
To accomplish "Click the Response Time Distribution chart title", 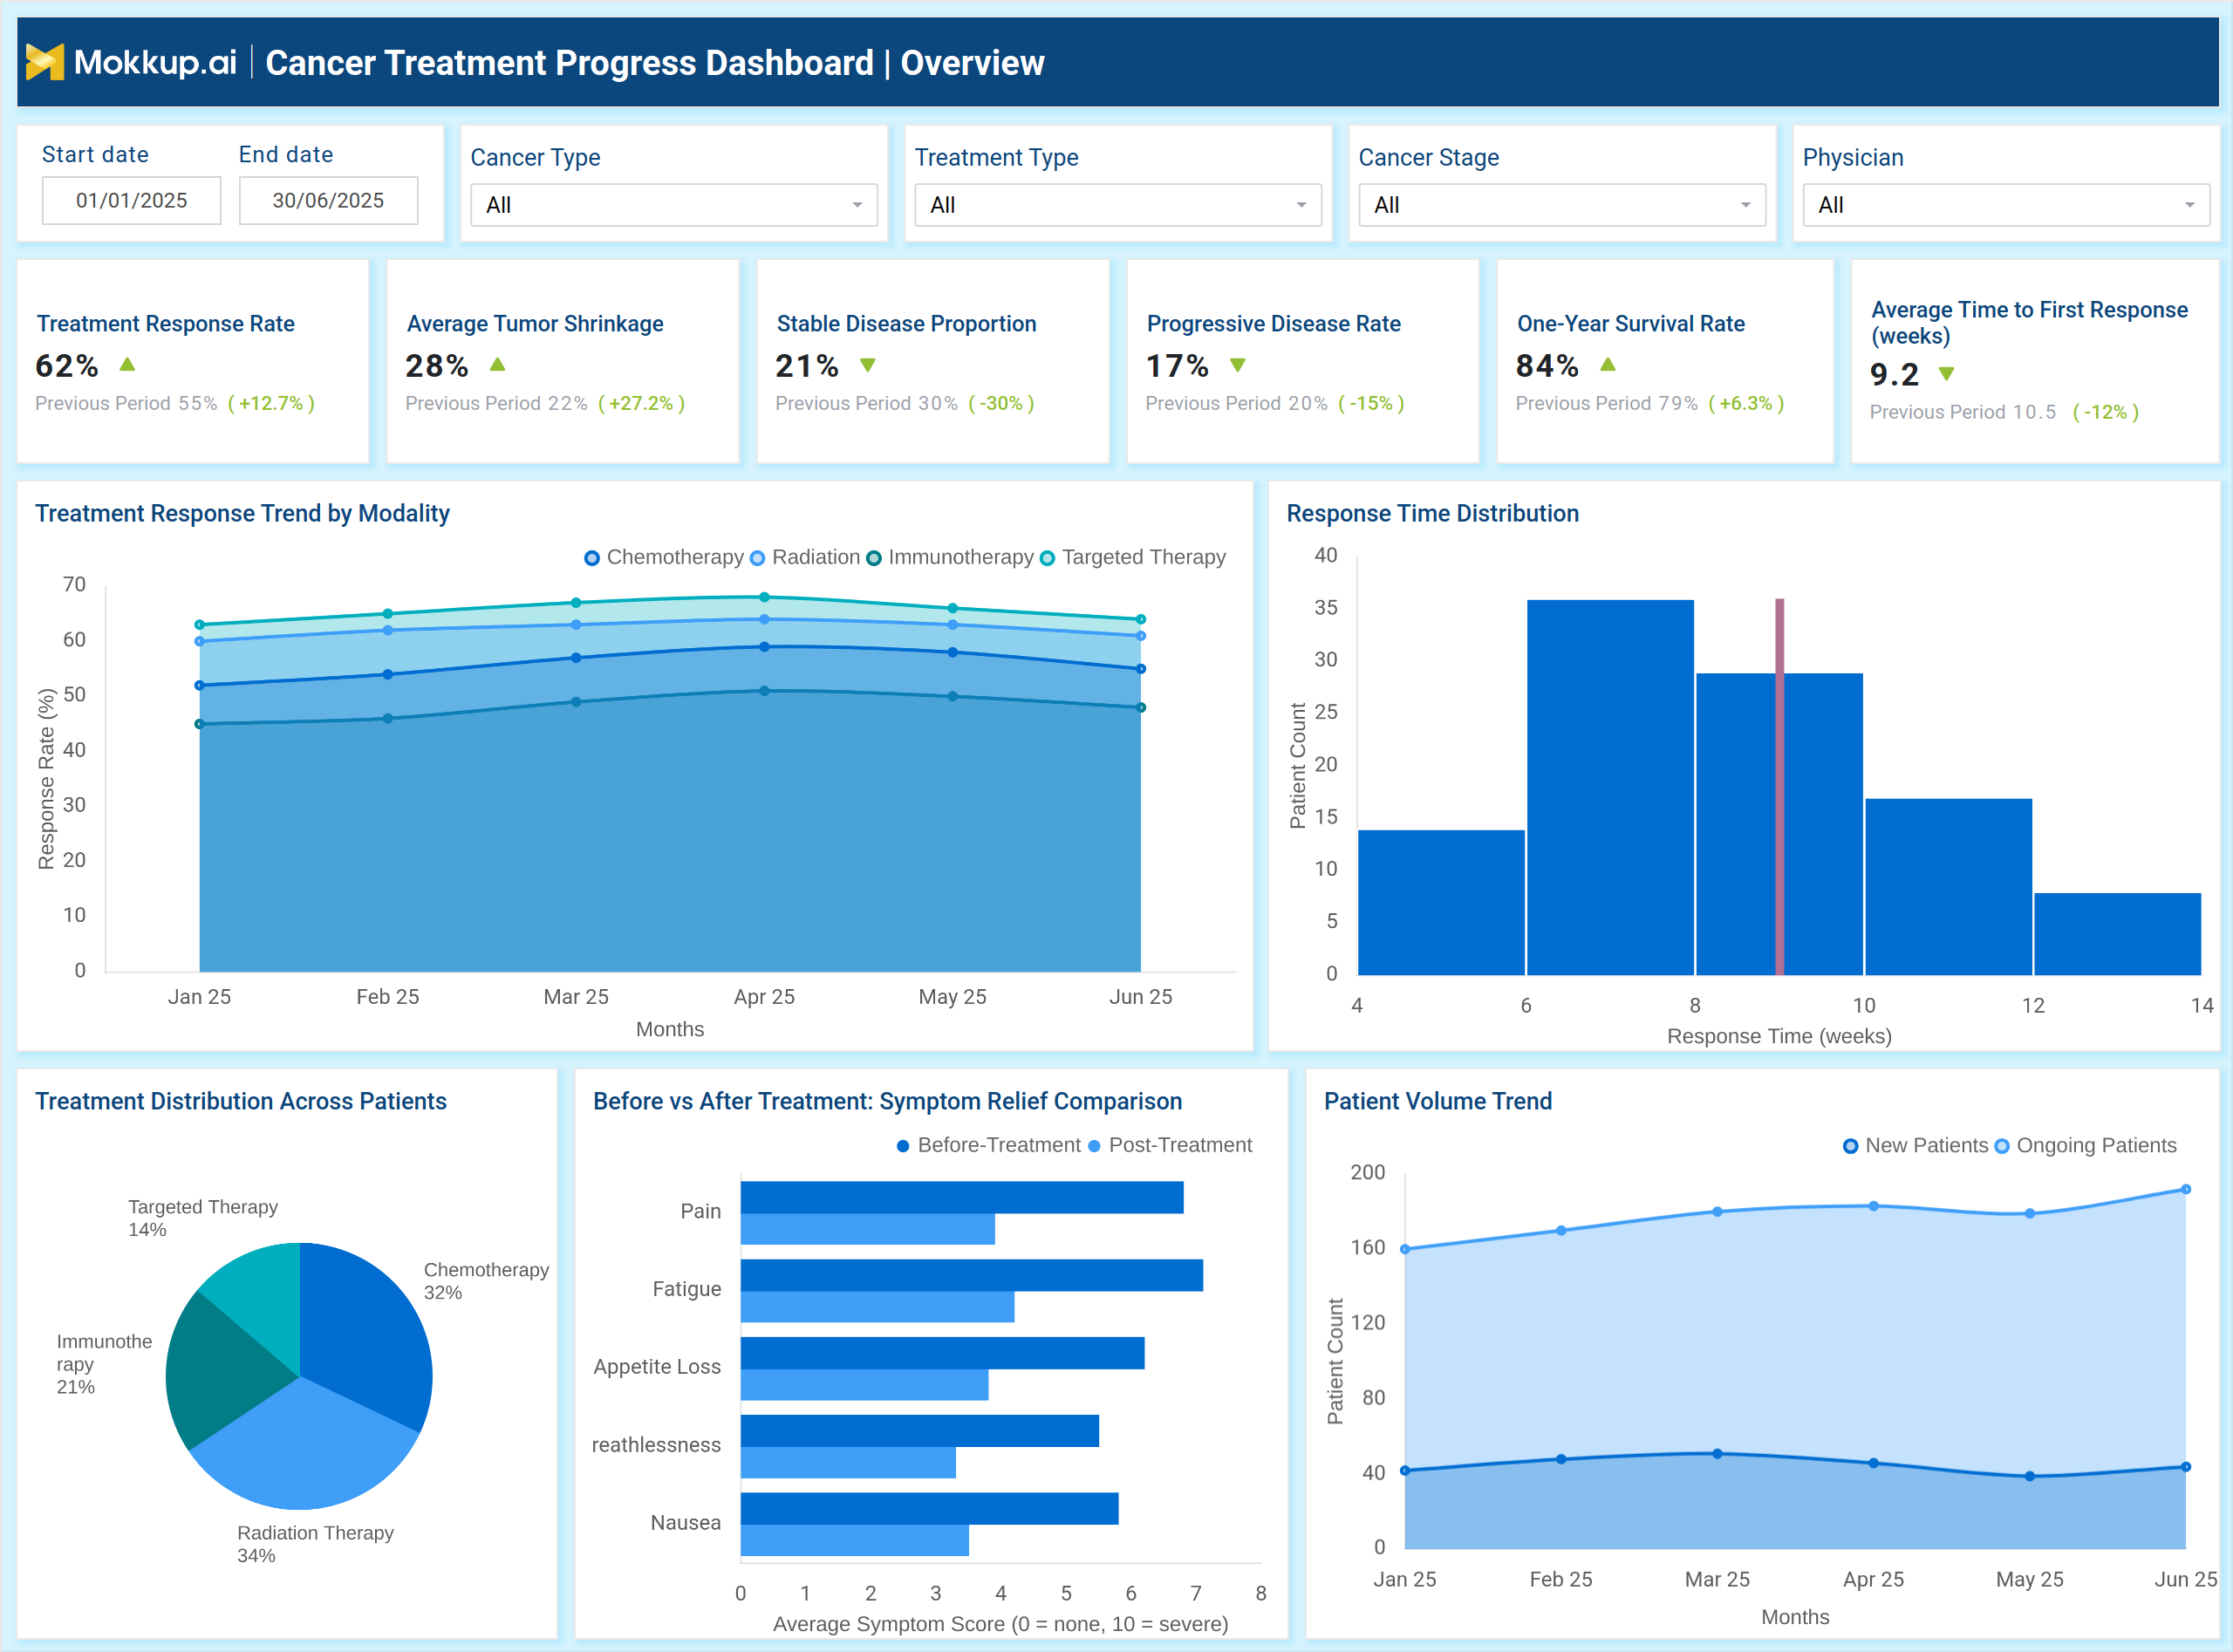I will [x=1432, y=514].
